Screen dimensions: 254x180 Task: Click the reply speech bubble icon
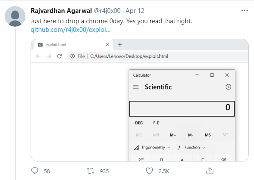click(34, 171)
